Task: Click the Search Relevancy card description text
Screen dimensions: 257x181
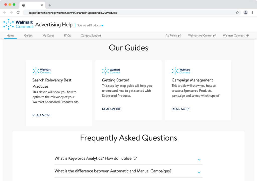Action: (56, 97)
